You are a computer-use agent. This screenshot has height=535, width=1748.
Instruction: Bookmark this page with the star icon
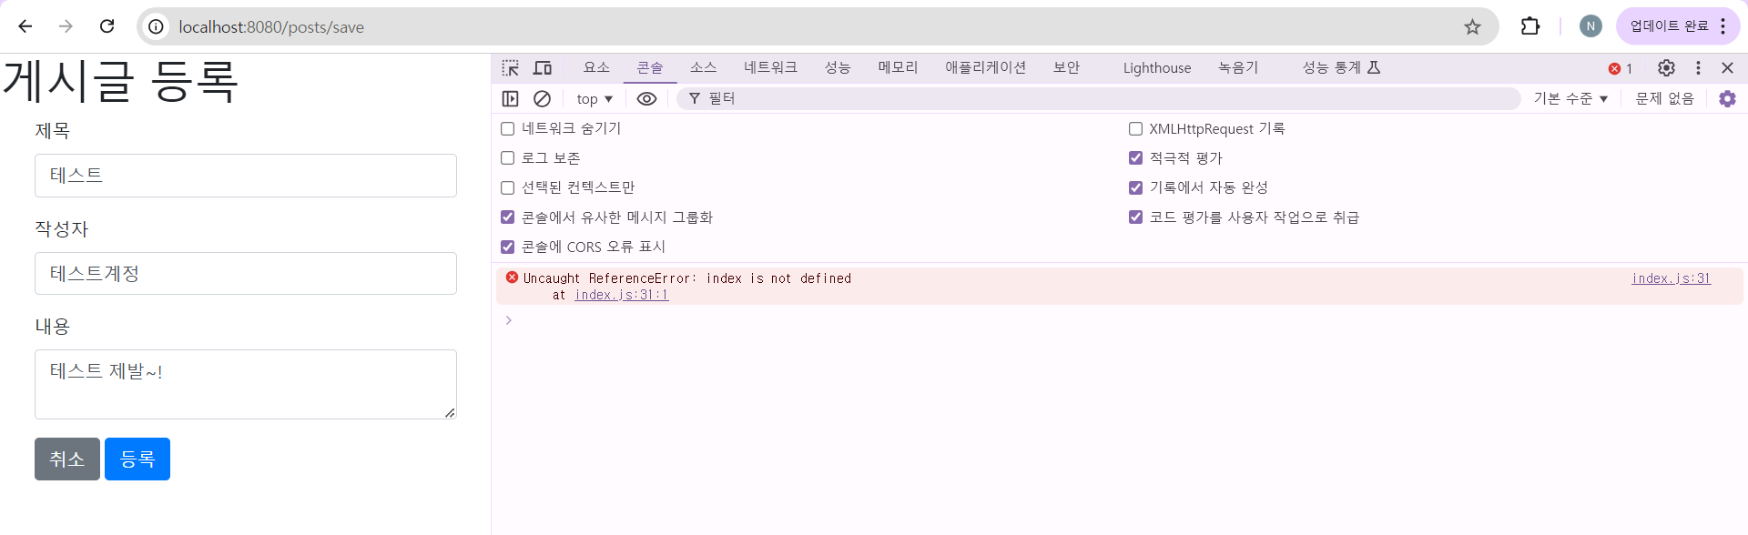(x=1472, y=27)
